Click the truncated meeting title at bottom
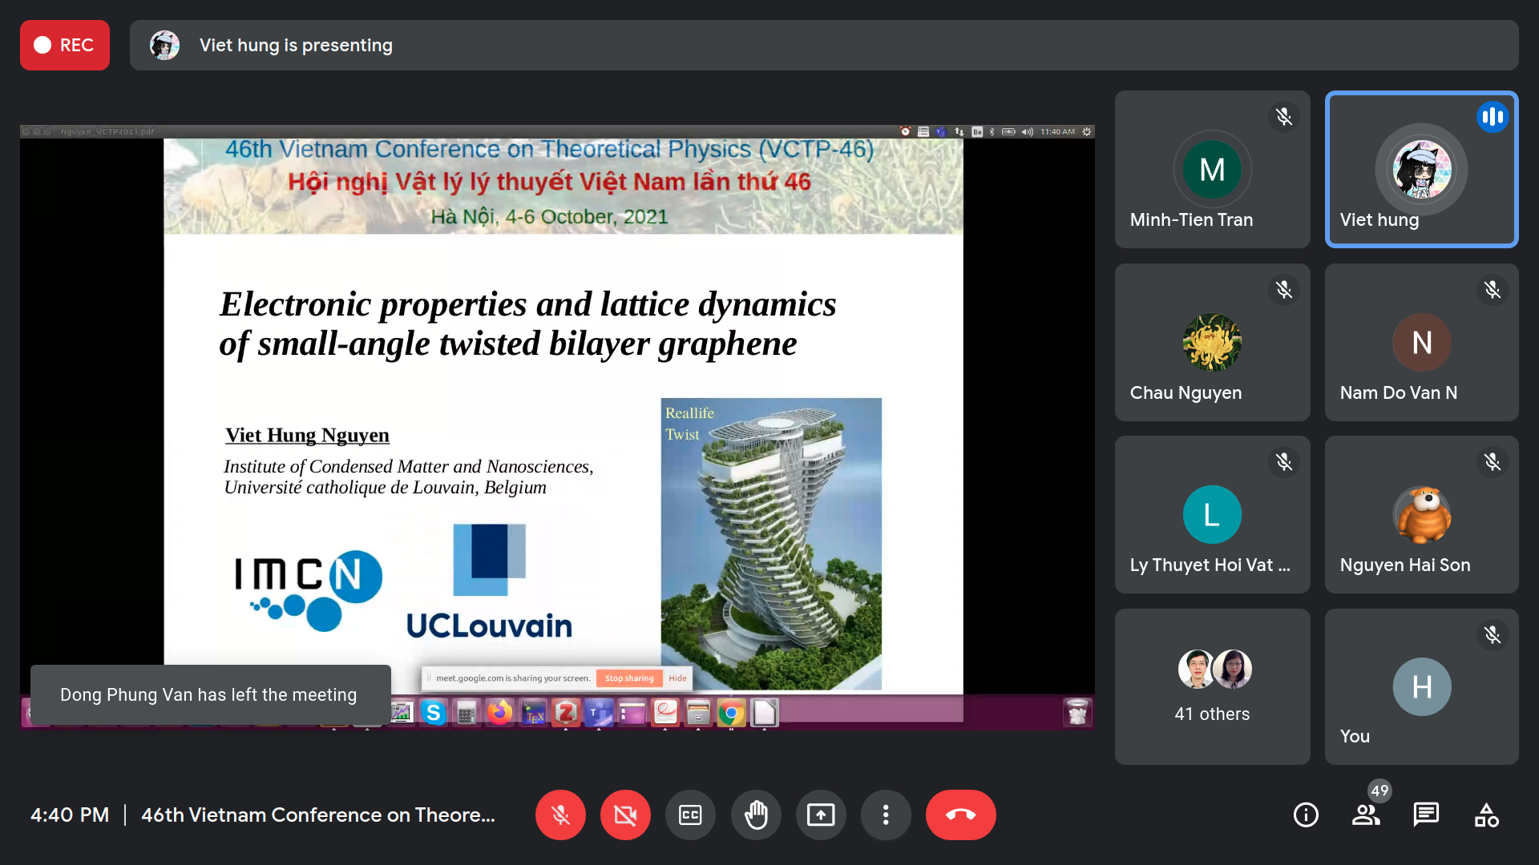 coord(318,815)
